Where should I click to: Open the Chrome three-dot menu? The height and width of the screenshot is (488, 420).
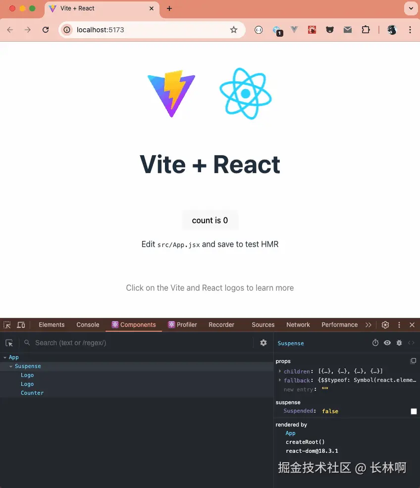[410, 30]
